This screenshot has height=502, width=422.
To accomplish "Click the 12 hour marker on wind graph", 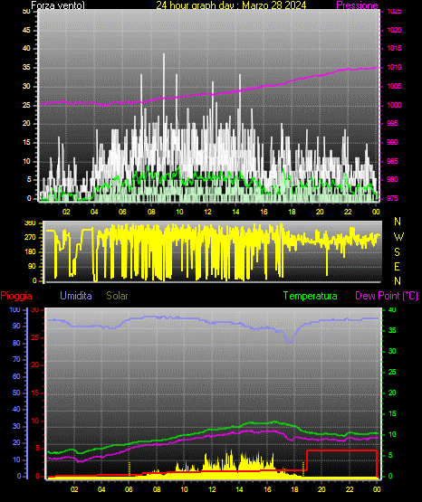I will [207, 212].
